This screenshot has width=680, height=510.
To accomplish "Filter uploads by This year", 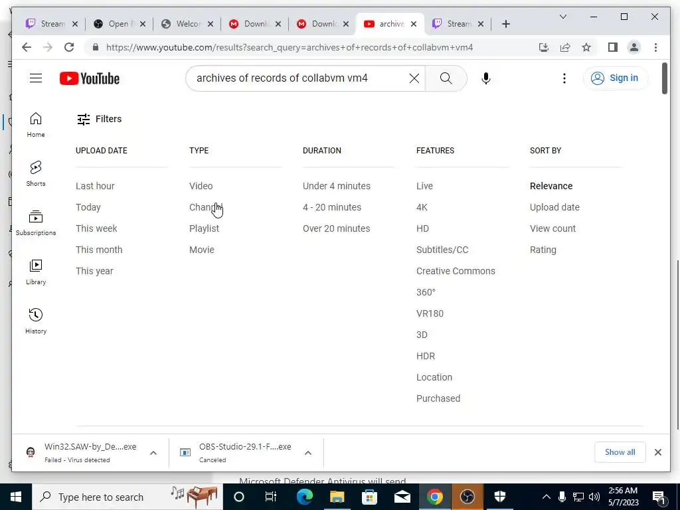I will 94,271.
